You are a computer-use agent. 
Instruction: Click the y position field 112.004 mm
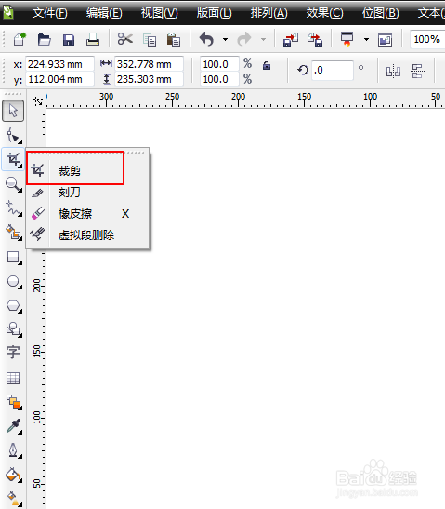[59, 79]
